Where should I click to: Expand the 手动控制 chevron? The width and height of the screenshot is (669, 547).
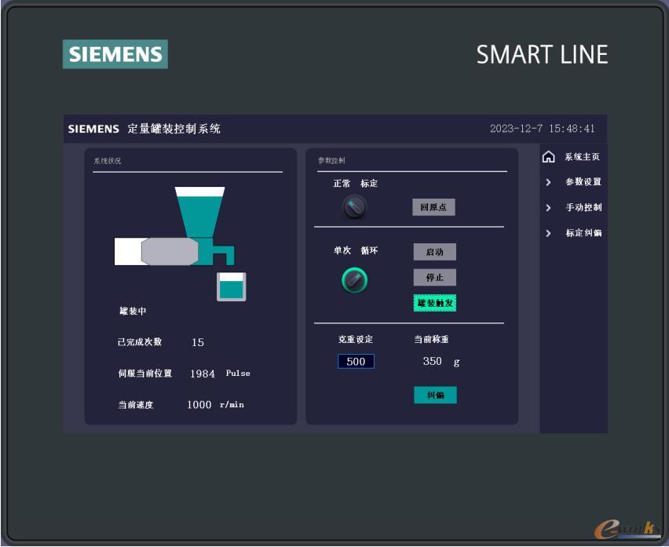[548, 208]
